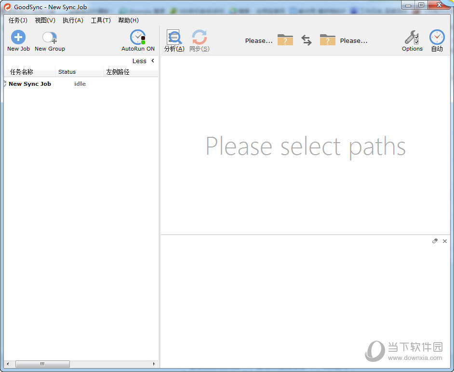Click the scrollbar right arrow in job list
The width and height of the screenshot is (454, 372).
coord(154,364)
